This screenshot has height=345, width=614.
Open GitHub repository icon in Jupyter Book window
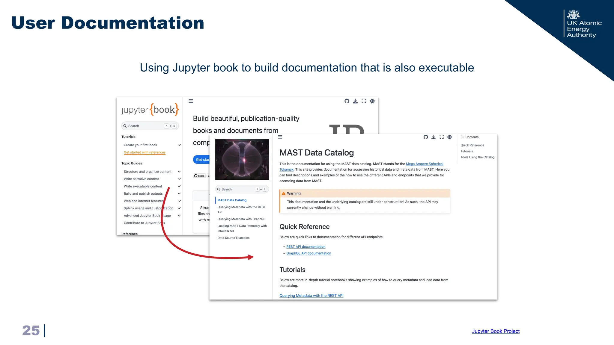click(x=347, y=101)
